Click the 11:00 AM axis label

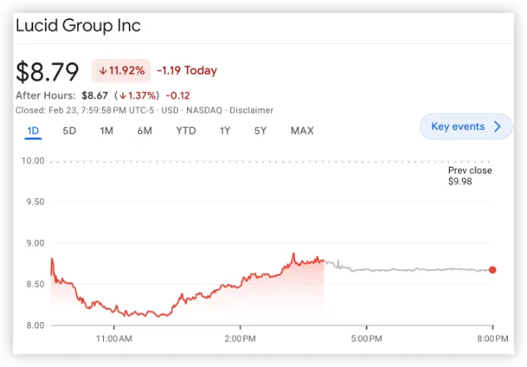113,339
